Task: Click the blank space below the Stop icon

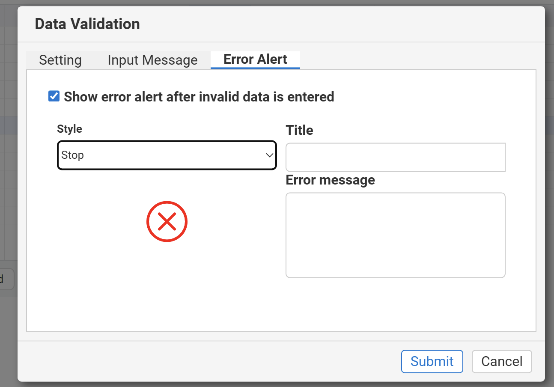Action: pos(167,283)
